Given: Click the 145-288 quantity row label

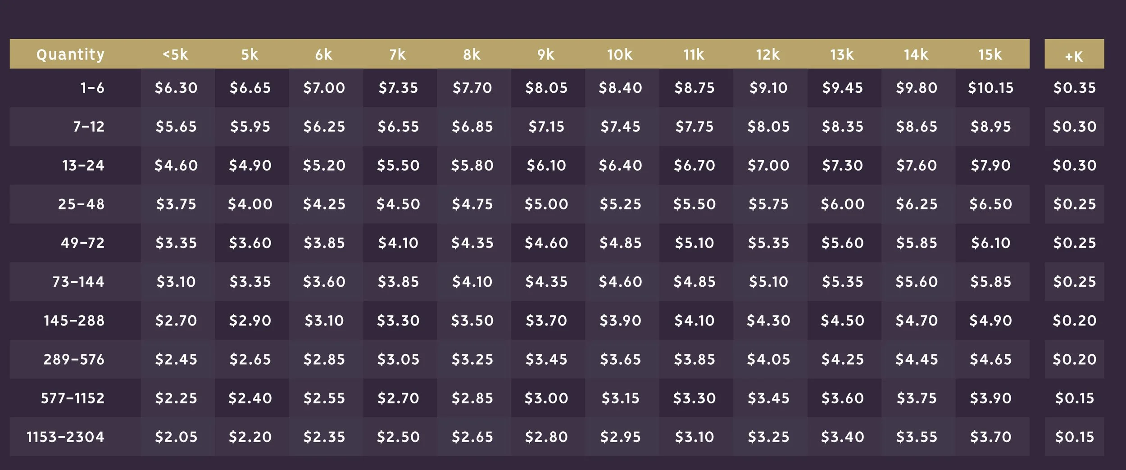Looking at the screenshot, I should click(x=74, y=321).
